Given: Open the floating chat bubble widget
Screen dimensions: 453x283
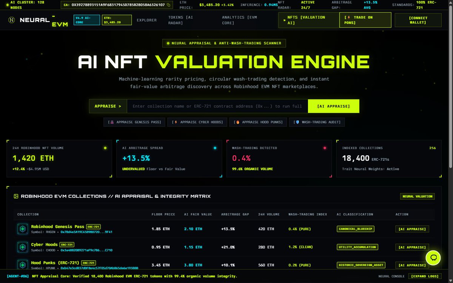Looking at the screenshot, I should tap(433, 258).
